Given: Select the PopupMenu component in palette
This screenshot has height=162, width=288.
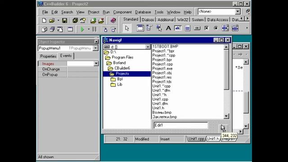Looking at the screenshot, I should (x=159, y=28).
